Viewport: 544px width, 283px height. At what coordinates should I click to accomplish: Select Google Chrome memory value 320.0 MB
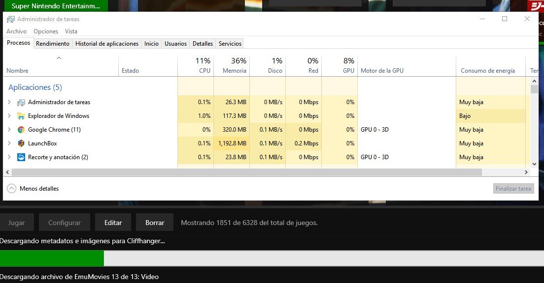point(234,130)
